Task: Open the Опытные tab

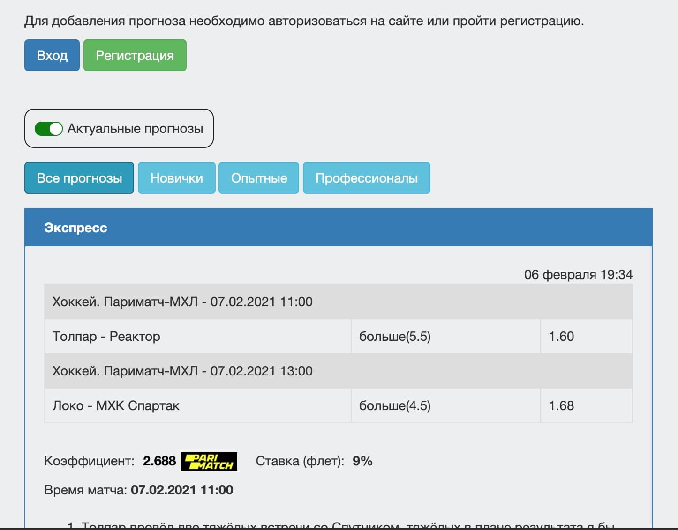Action: tap(259, 178)
